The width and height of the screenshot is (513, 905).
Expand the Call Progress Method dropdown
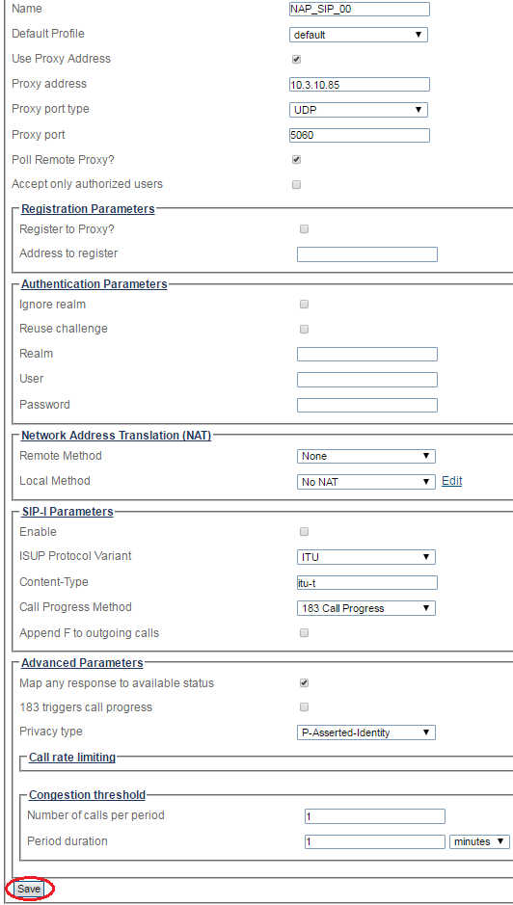366,608
